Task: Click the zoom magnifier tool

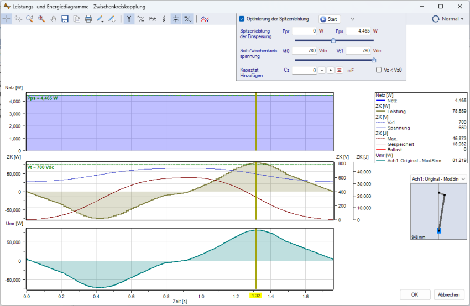Action: (29, 19)
